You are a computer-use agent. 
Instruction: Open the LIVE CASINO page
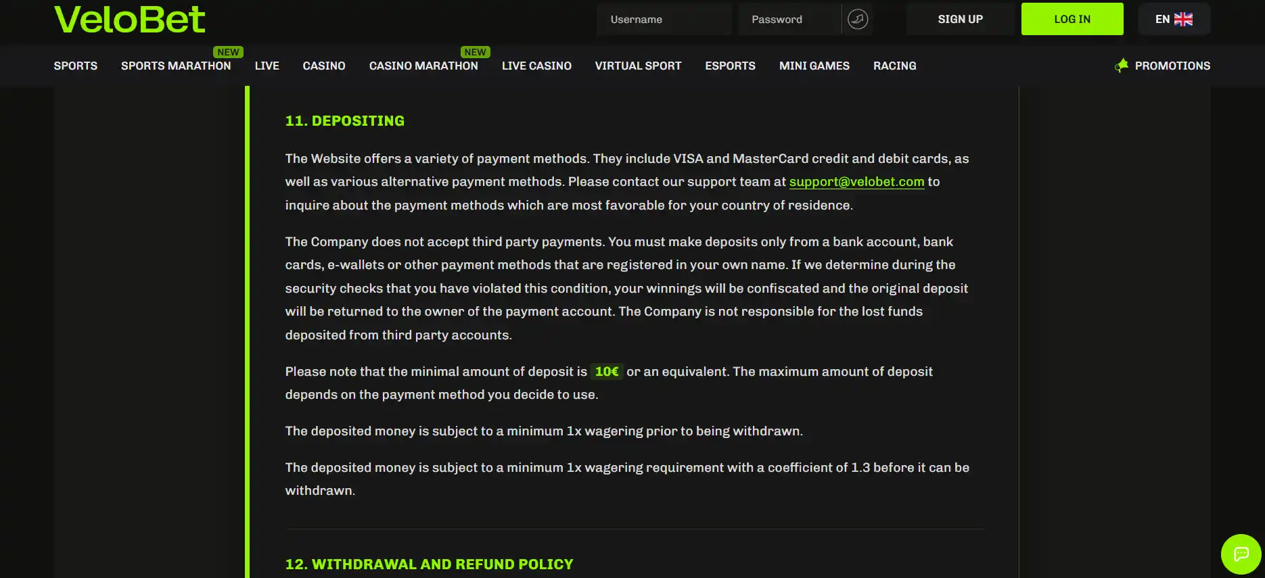[x=536, y=66]
